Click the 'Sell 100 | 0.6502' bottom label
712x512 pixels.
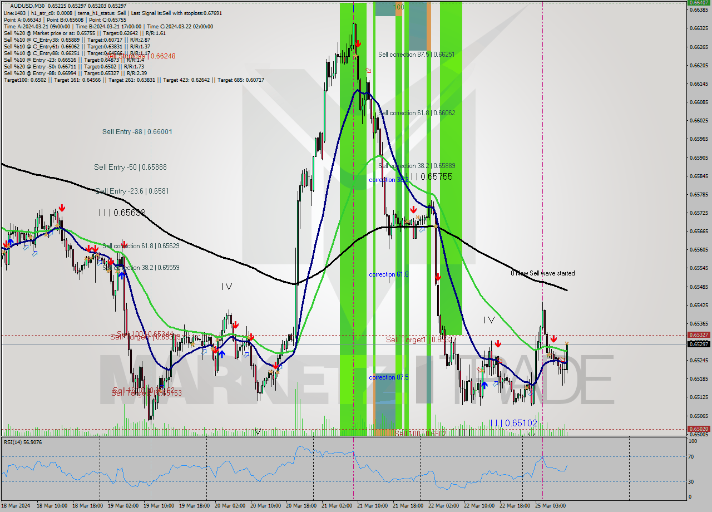point(421,433)
